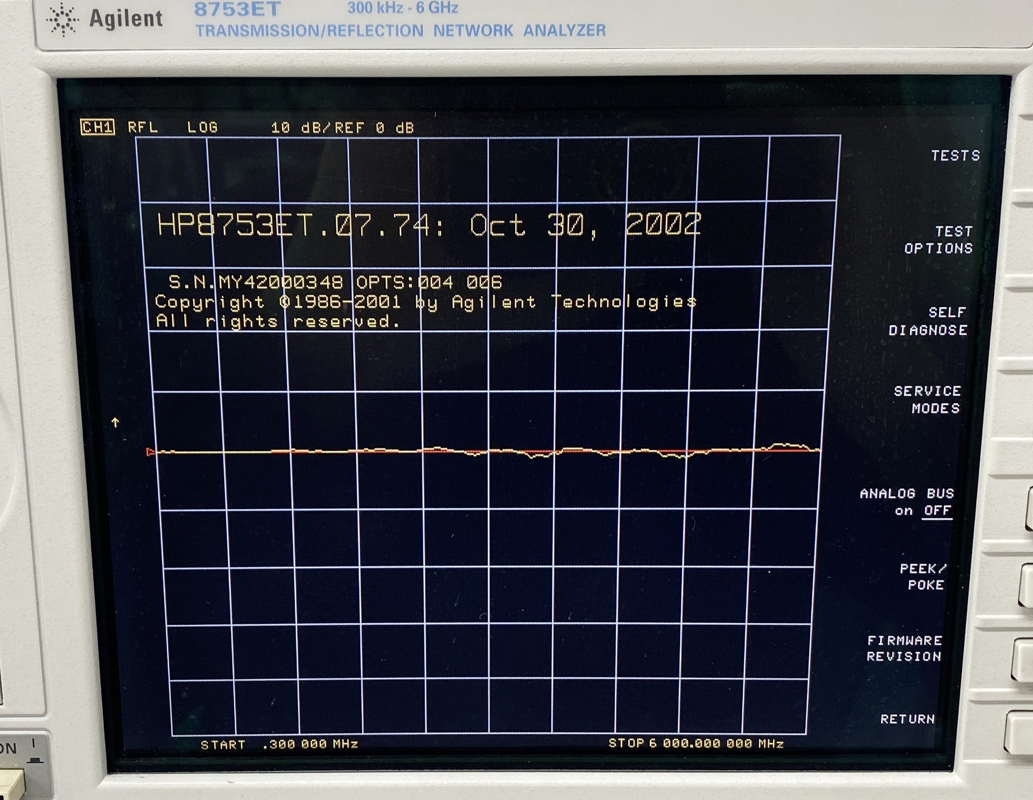Open the TEST OPTIONS menu
The height and width of the screenshot is (800, 1033).
[939, 240]
